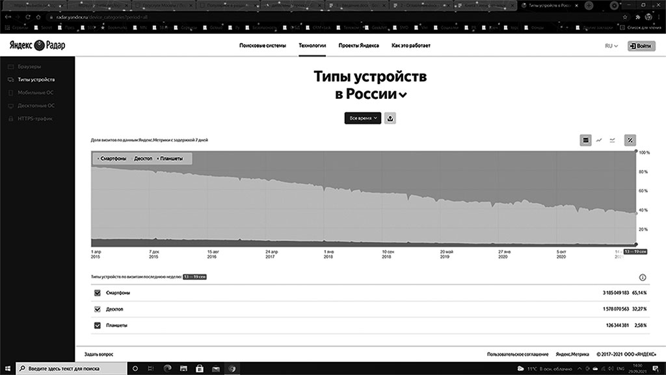666x375 pixels.
Task: Click the Яндекс Радар logo
Action: pyautogui.click(x=37, y=46)
